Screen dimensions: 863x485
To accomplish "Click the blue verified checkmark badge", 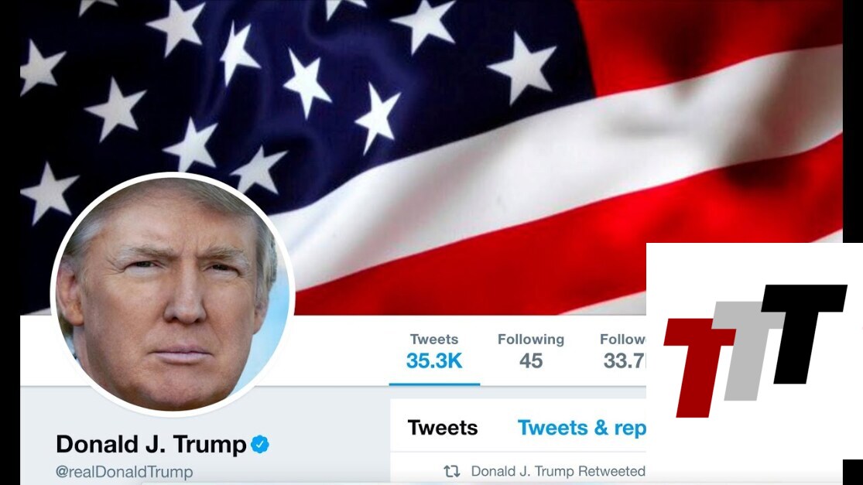I will click(260, 444).
